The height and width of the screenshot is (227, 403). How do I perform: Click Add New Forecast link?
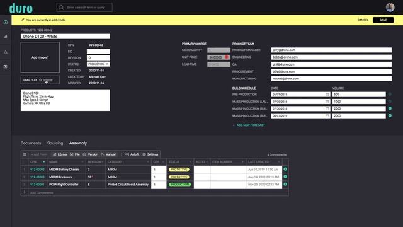249,125
